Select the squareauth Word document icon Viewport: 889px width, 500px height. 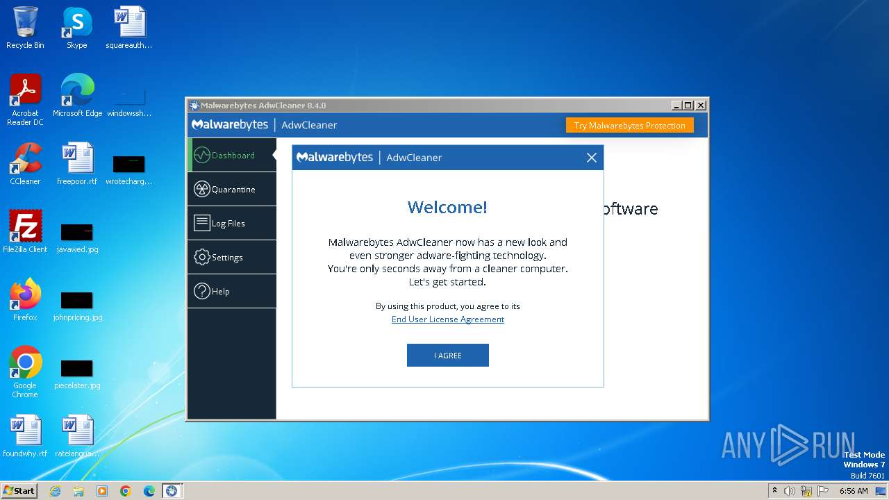129,28
